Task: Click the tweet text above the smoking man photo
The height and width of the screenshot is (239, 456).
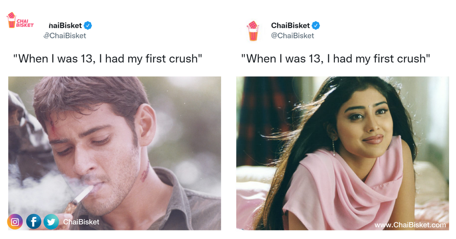Action: tap(107, 58)
